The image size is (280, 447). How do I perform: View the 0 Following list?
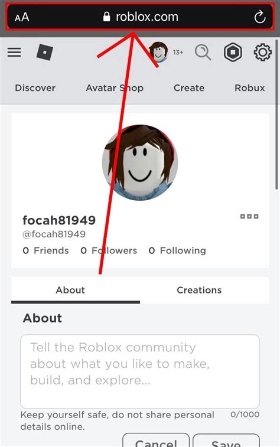tap(177, 250)
